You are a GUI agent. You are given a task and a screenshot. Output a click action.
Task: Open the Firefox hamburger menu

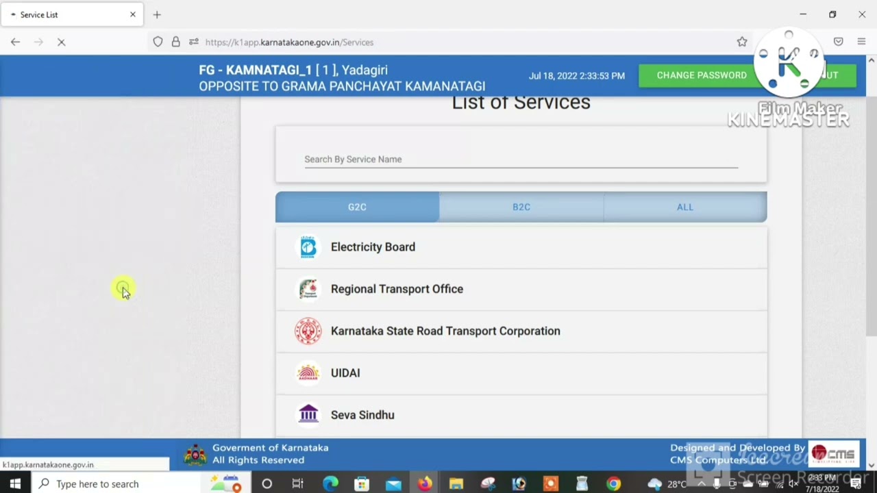click(861, 42)
